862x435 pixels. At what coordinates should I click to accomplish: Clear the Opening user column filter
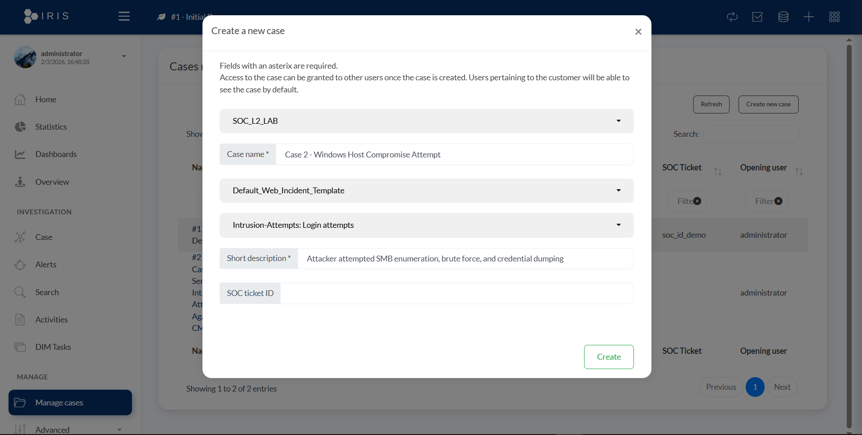tap(778, 201)
